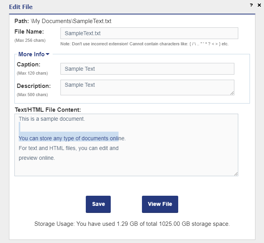Click the incorrect extension note text

(144, 44)
